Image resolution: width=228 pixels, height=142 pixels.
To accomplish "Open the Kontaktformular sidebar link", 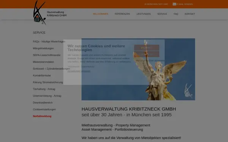I will pyautogui.click(x=42, y=75).
